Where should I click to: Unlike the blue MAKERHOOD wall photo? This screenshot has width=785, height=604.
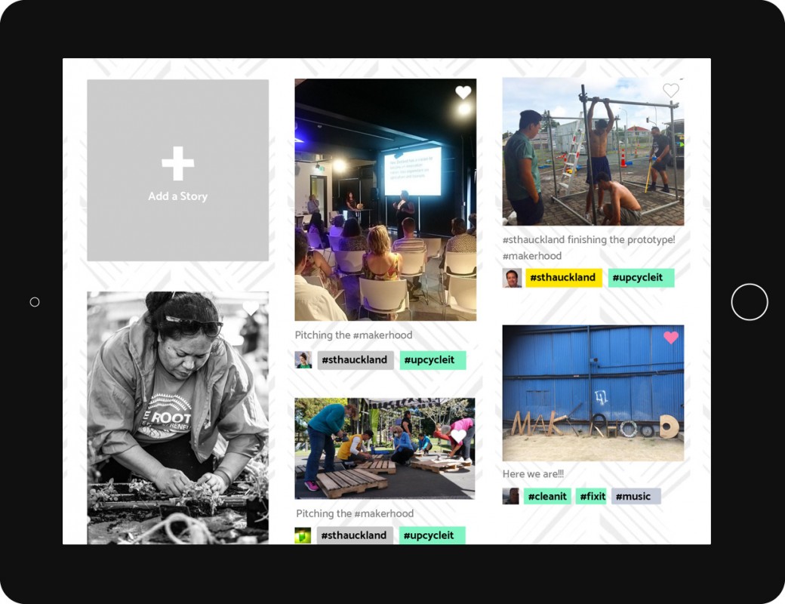(671, 337)
